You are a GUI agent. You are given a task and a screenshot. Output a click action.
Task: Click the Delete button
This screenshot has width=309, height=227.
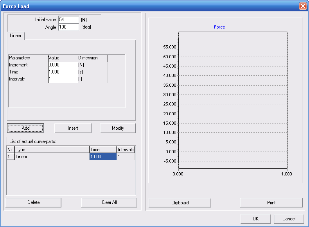[34, 202]
